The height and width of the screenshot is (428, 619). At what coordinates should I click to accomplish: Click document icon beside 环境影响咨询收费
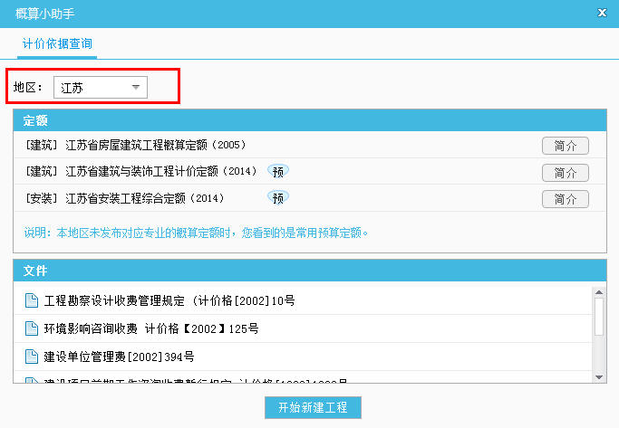pos(32,328)
